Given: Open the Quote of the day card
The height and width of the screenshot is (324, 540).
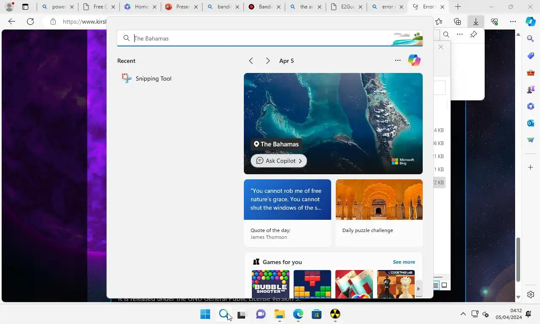Looking at the screenshot, I should click(287, 213).
